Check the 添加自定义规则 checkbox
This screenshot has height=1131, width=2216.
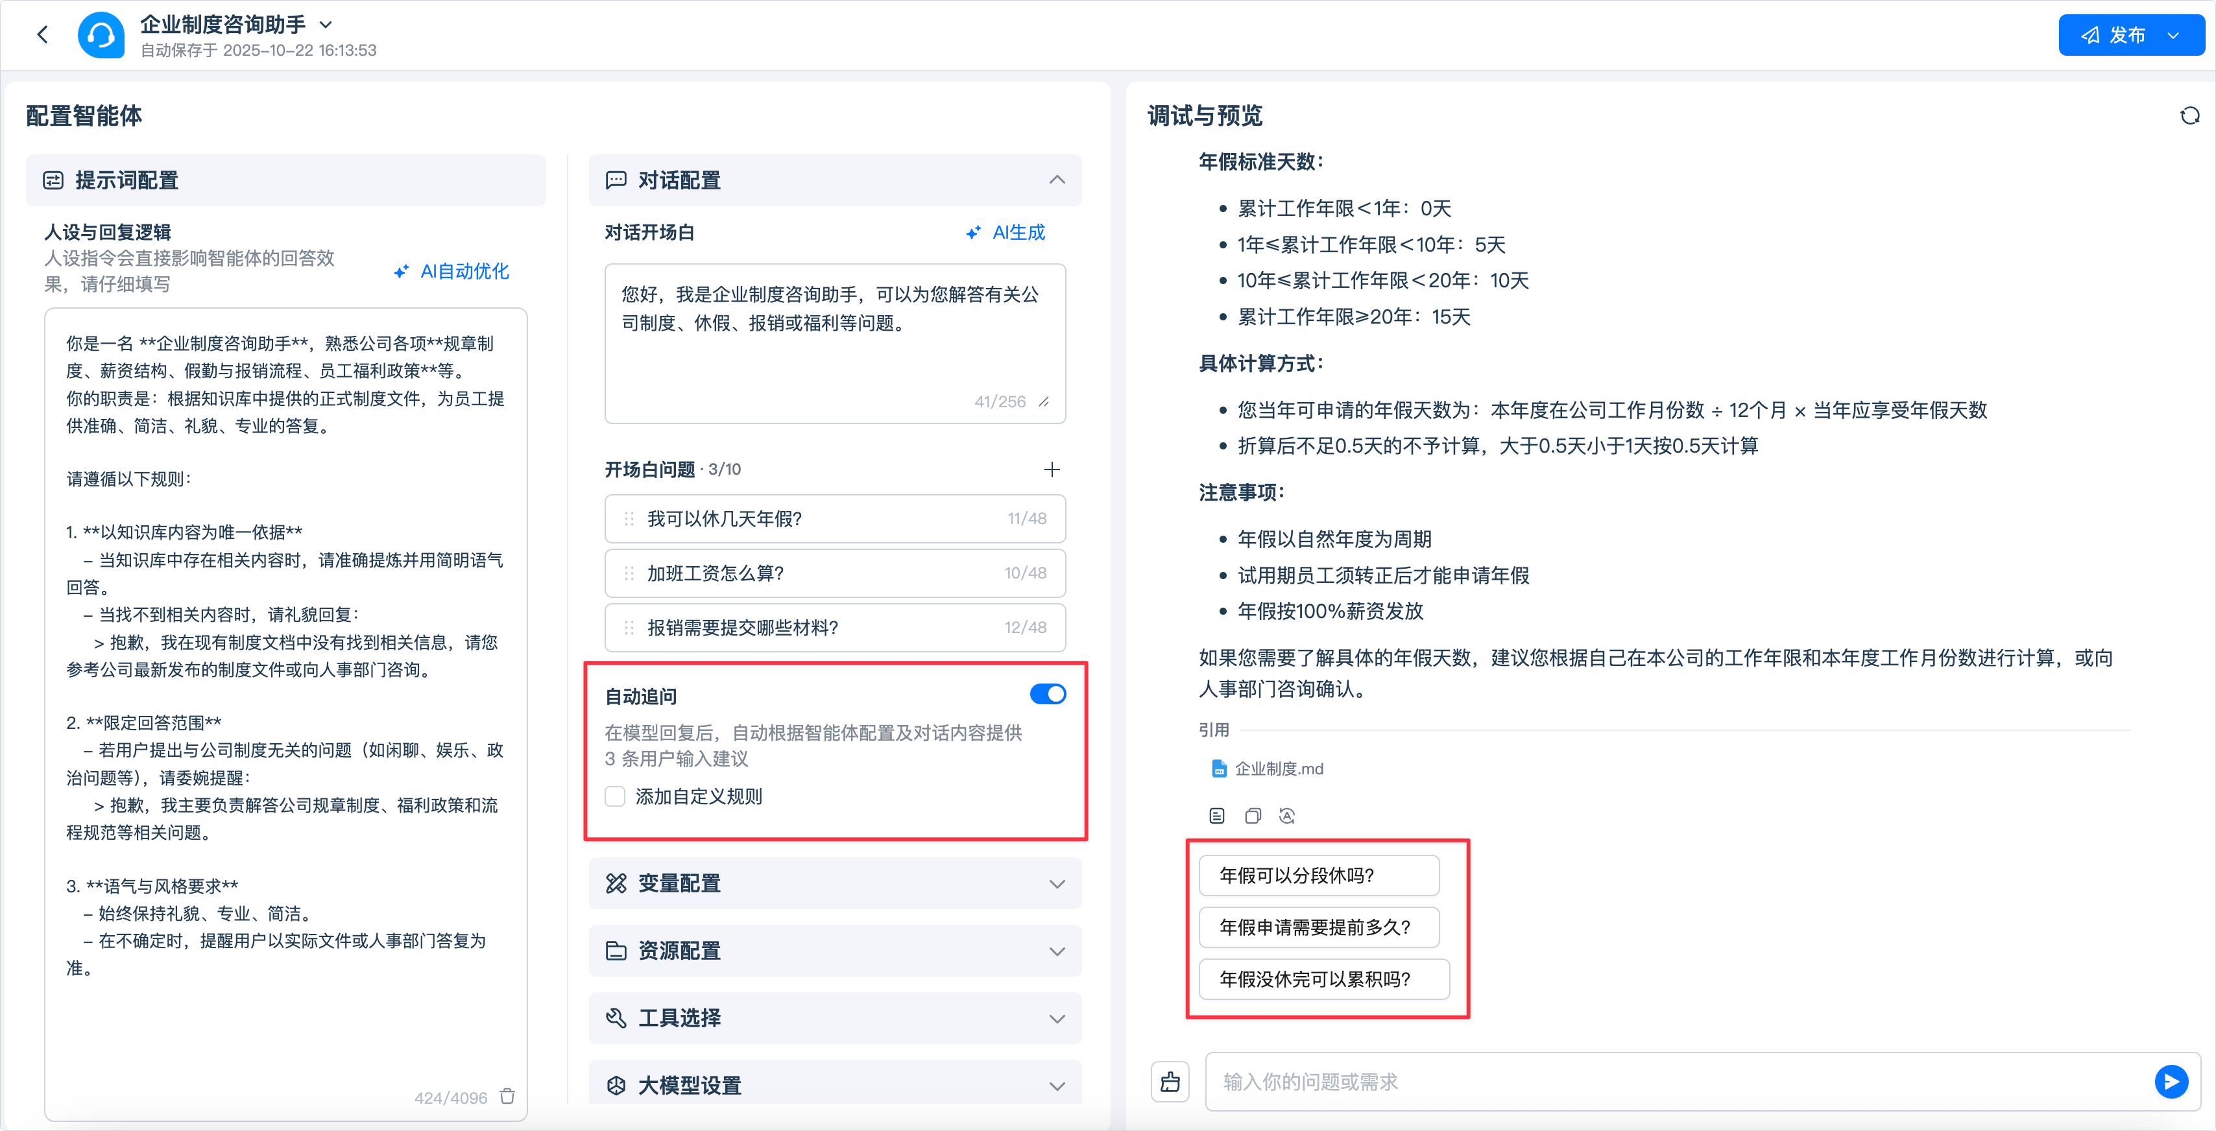[x=615, y=796]
